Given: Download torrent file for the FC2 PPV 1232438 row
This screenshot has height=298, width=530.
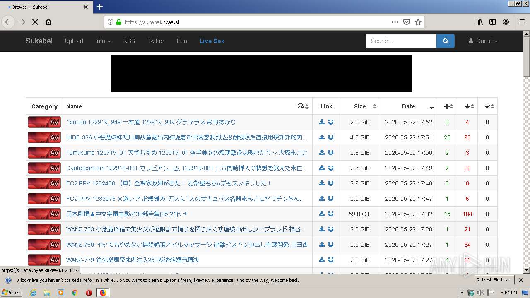Looking at the screenshot, I should tap(322, 183).
